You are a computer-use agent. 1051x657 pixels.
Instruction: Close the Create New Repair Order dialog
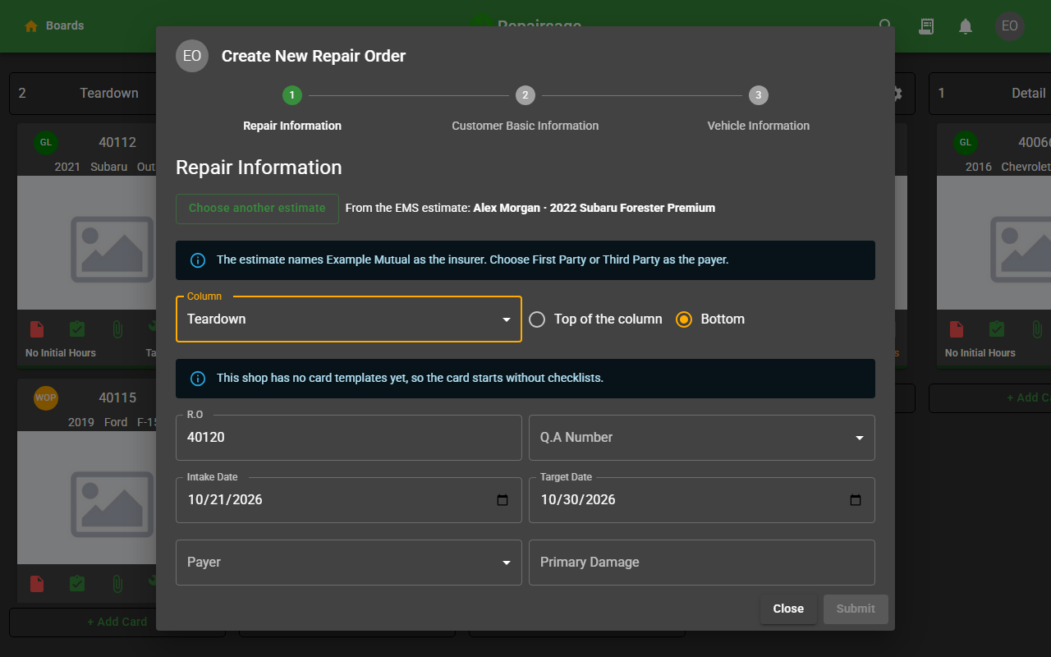(788, 609)
